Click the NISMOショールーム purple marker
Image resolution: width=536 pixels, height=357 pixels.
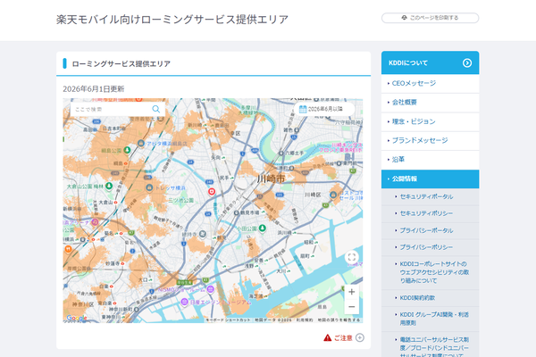coord(211,289)
